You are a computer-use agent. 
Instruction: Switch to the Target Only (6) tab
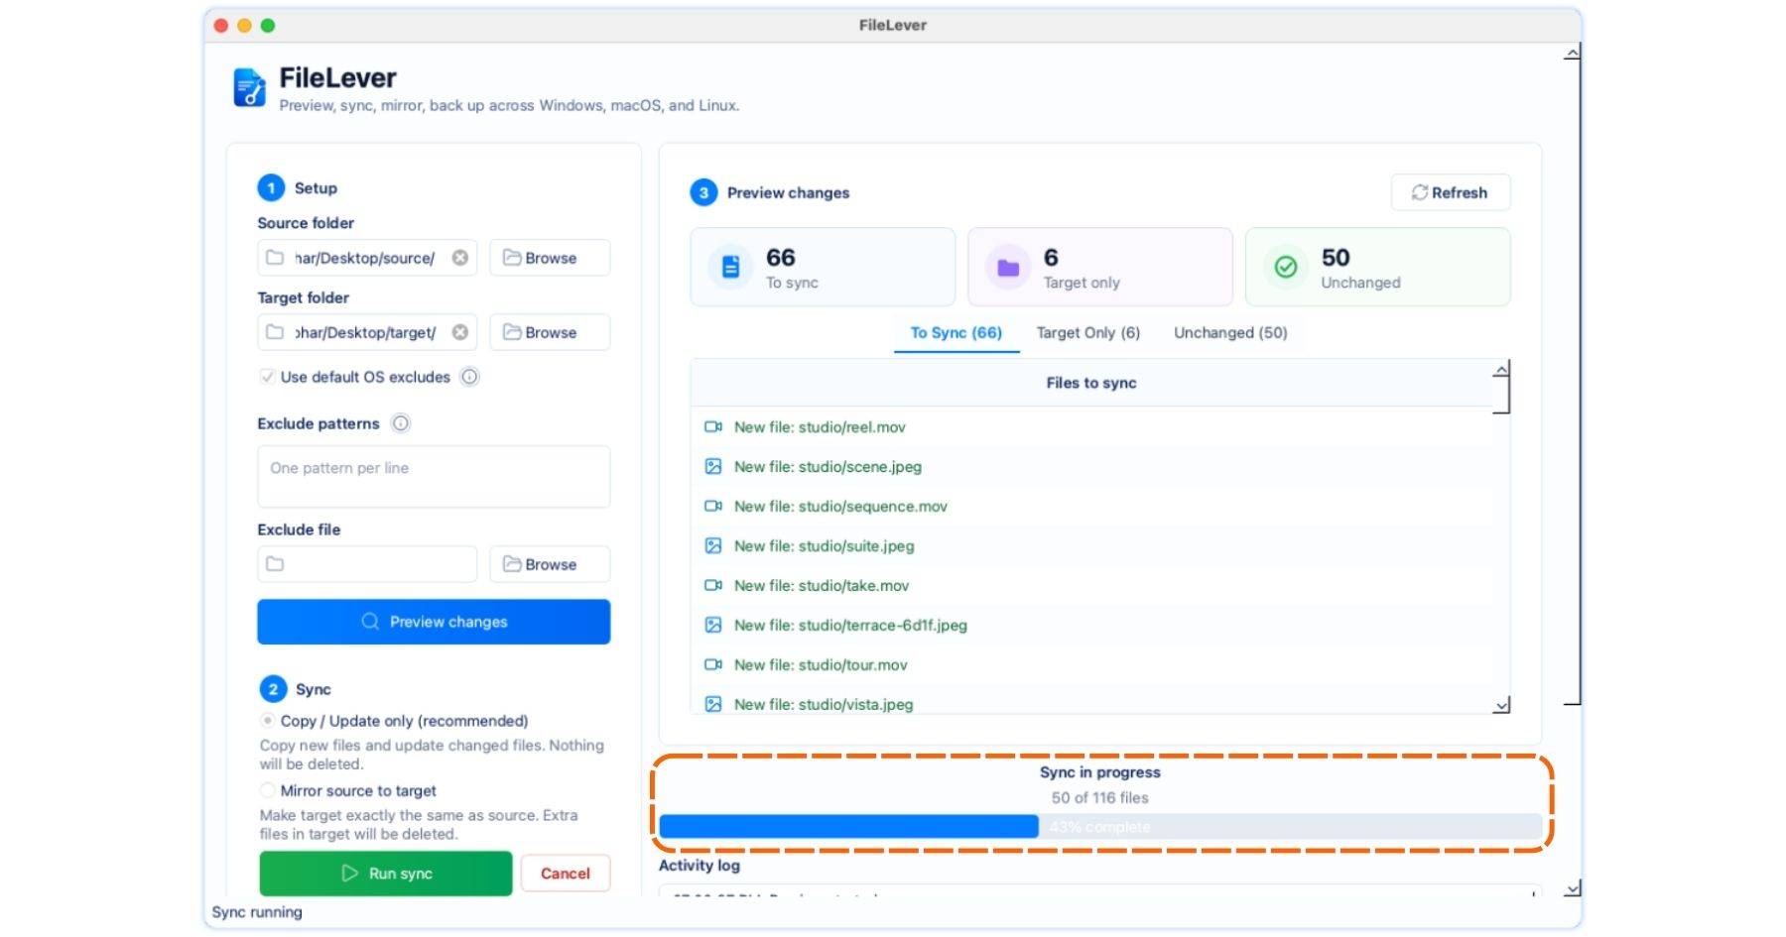point(1088,333)
